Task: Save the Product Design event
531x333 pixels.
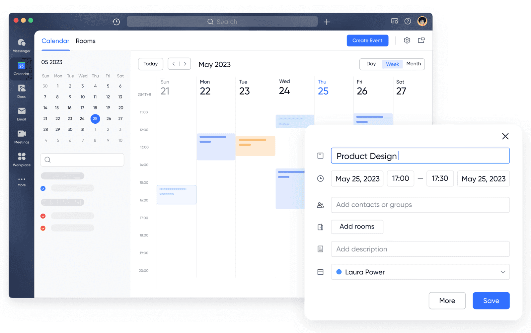Action: pyautogui.click(x=491, y=300)
